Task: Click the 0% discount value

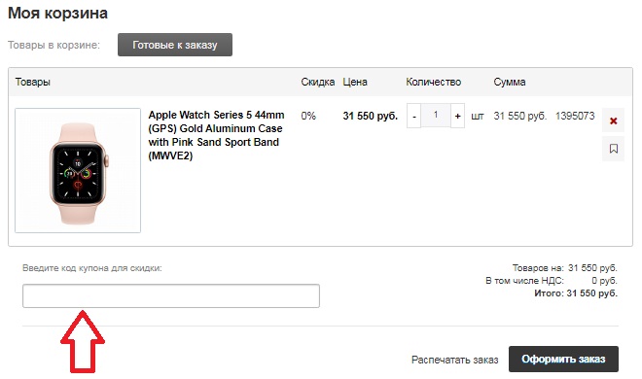Action: (308, 116)
